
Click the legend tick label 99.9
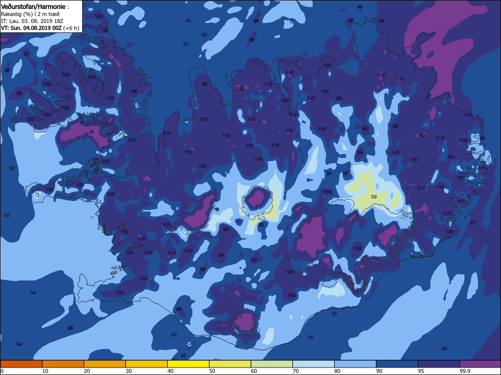coord(465,371)
